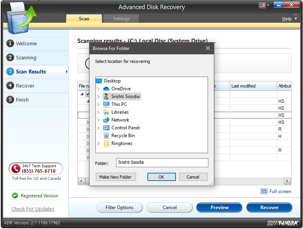Open the Help menu
The height and width of the screenshot is (229, 303).
287,19
